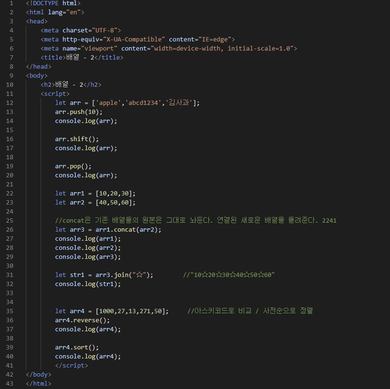Click the "X-UA-Compatible" string value
The image size is (390, 389).
pyautogui.click(x=134, y=40)
